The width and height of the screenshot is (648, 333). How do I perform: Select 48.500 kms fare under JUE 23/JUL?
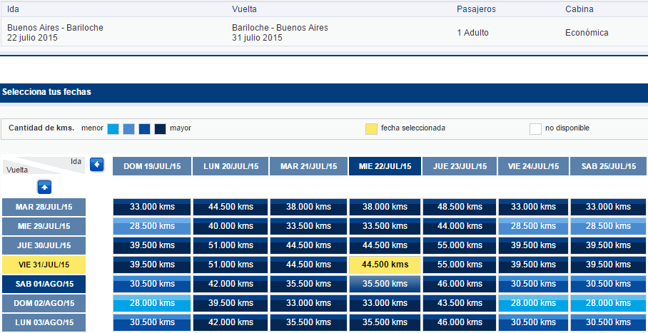[460, 207]
